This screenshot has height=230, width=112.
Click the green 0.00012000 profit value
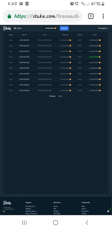pos(94,57)
